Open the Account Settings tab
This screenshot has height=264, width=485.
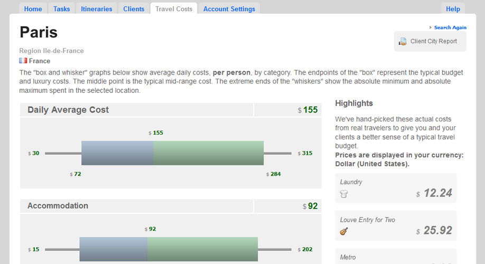click(x=229, y=8)
